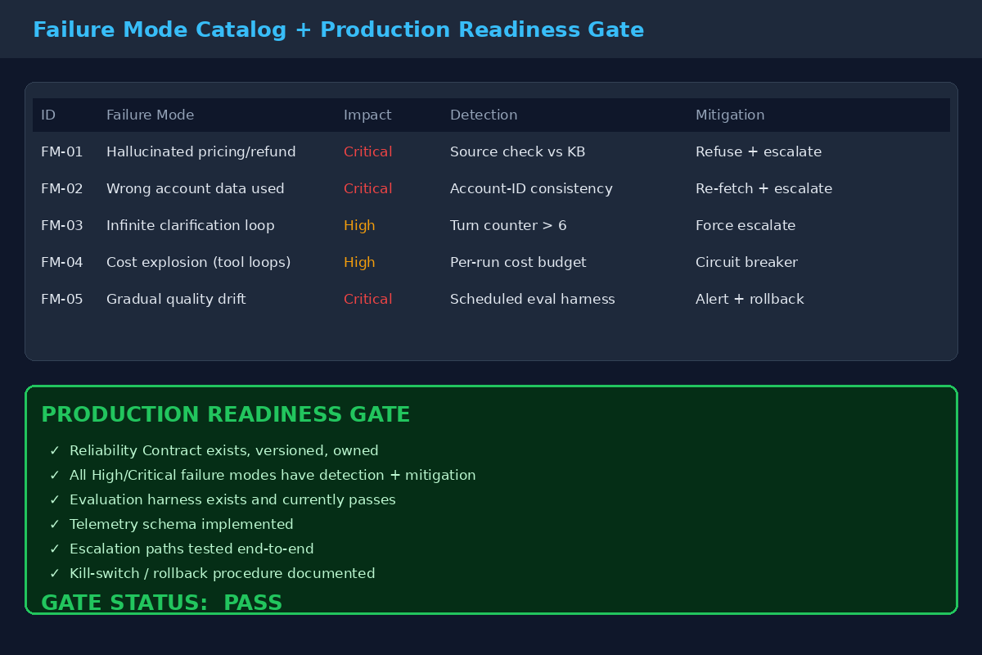
Task: Click the 'PRODUCTION READINESS GATE' heading
Action: [x=226, y=415]
